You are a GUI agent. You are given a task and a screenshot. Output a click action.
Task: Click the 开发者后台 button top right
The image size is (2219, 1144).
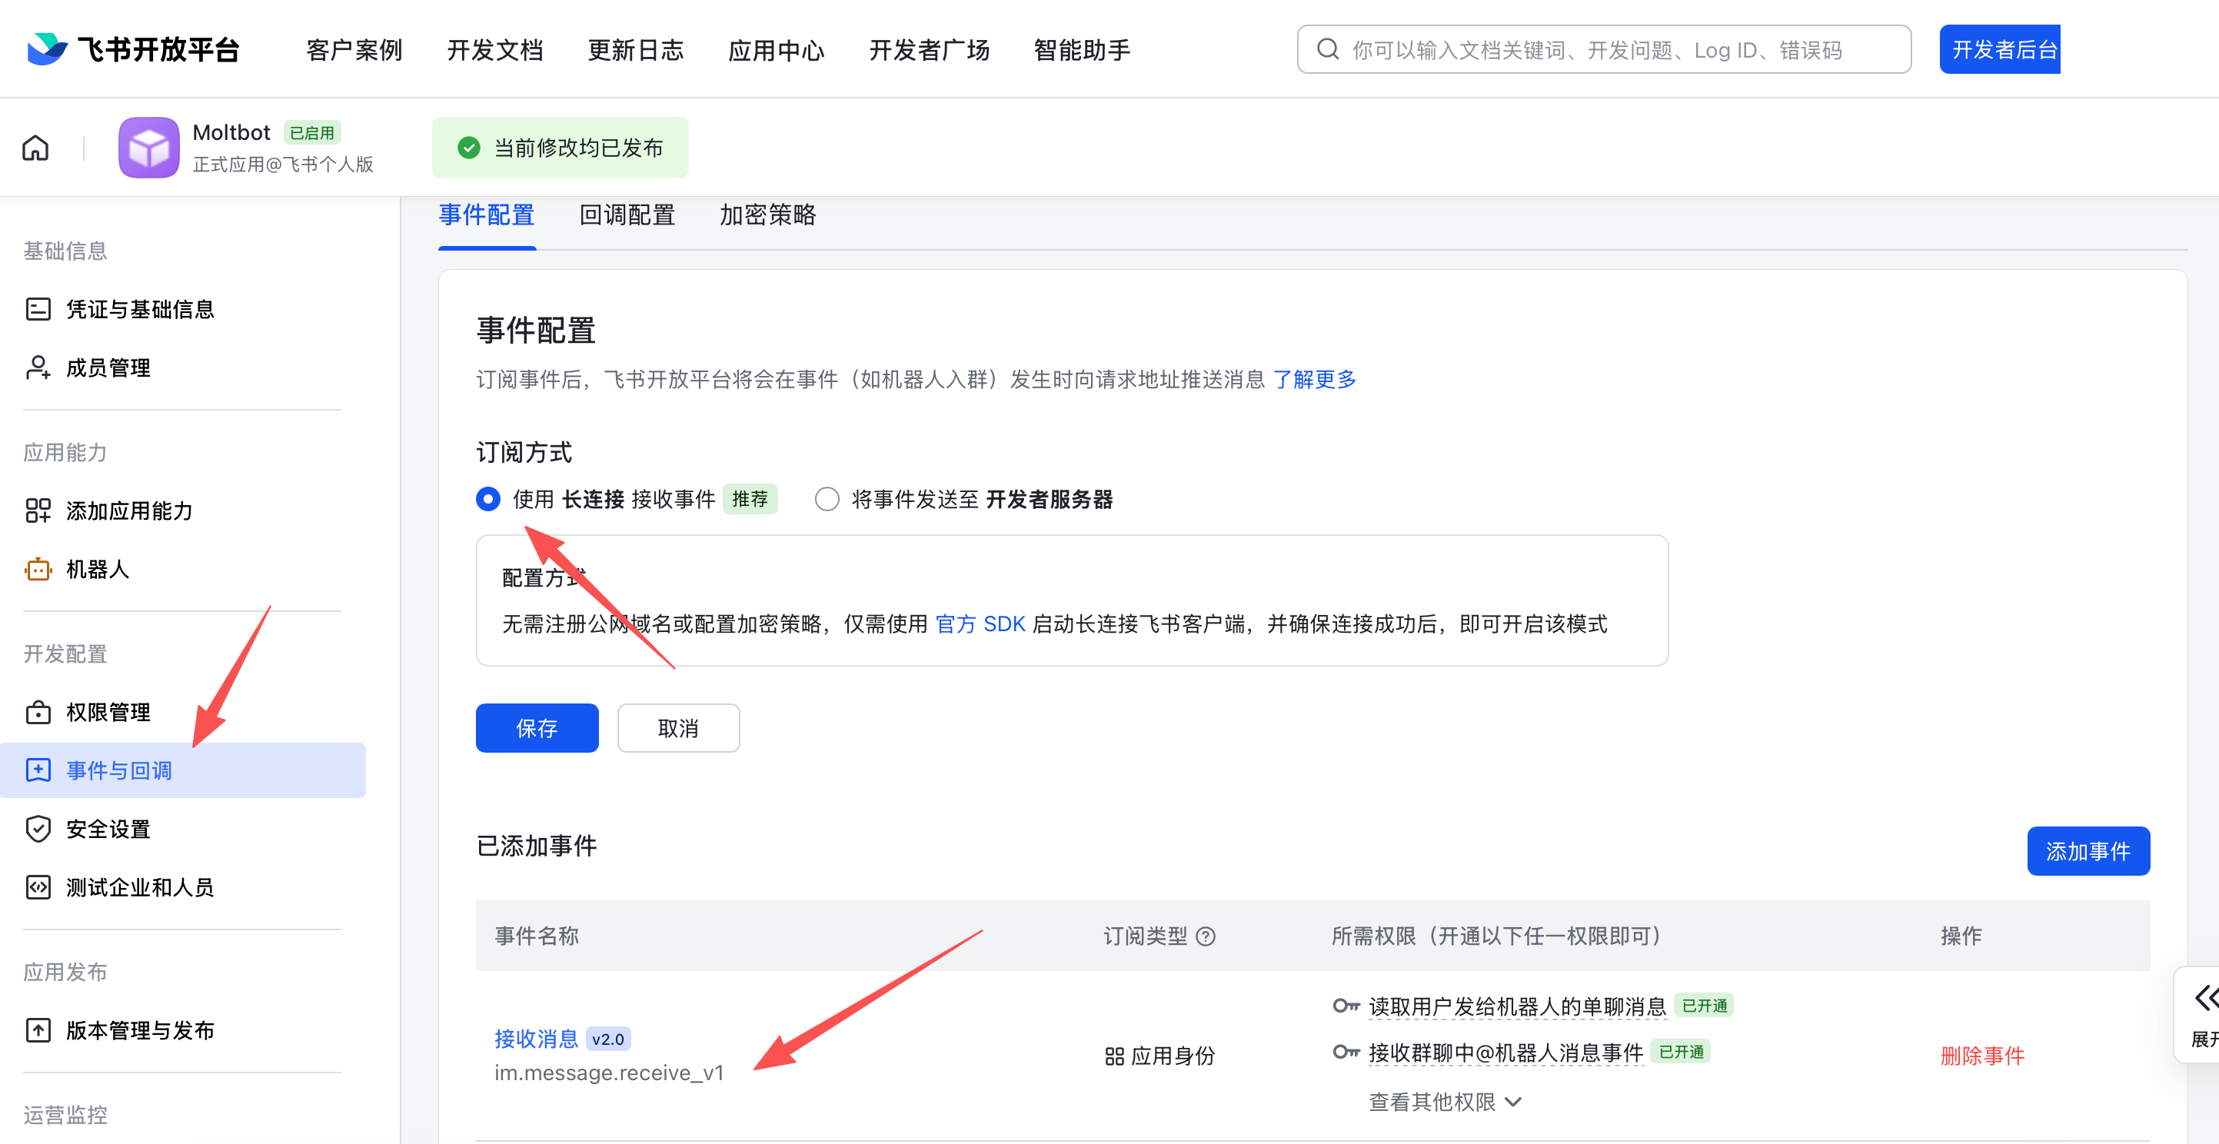(x=1999, y=49)
